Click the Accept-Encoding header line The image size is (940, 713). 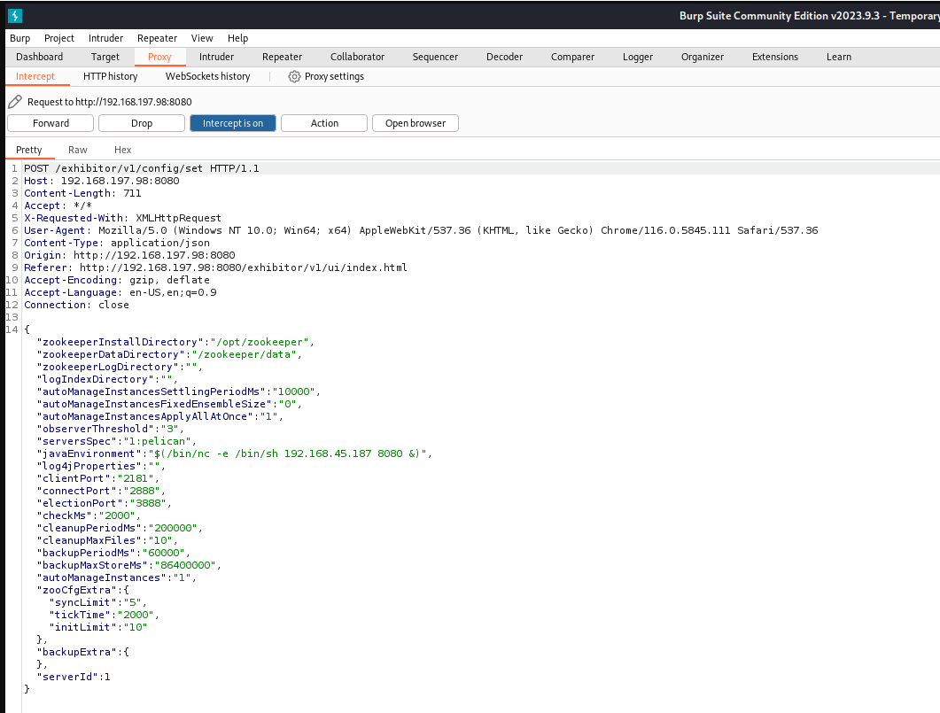(117, 281)
